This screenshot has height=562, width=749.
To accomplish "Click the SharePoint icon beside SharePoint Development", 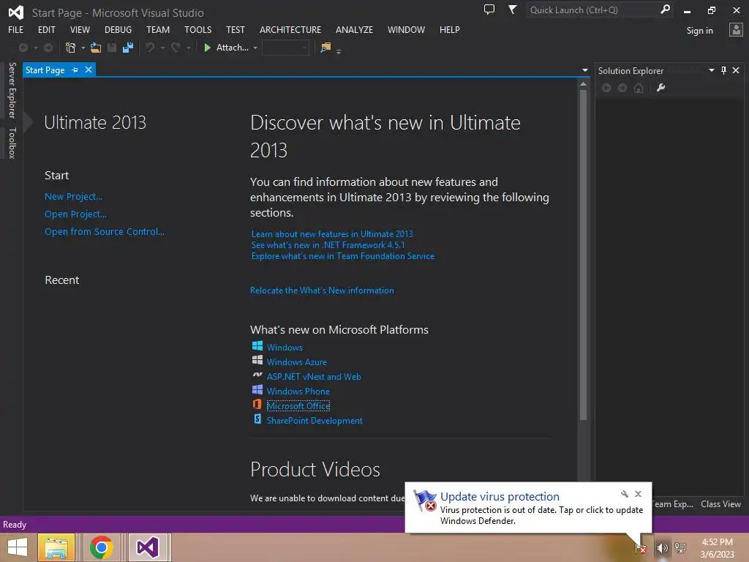I will 257,419.
